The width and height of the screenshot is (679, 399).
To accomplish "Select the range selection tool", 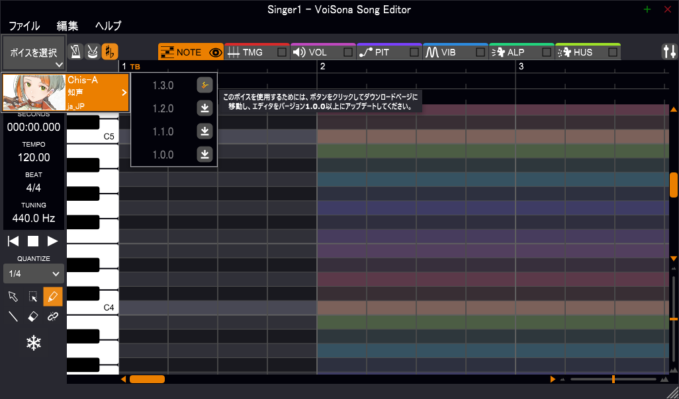I will click(x=33, y=297).
